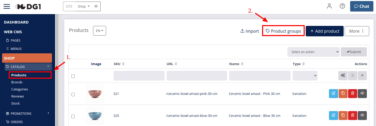Clear the filters with the X button
The width and height of the screenshot is (376, 126).
point(362,76)
